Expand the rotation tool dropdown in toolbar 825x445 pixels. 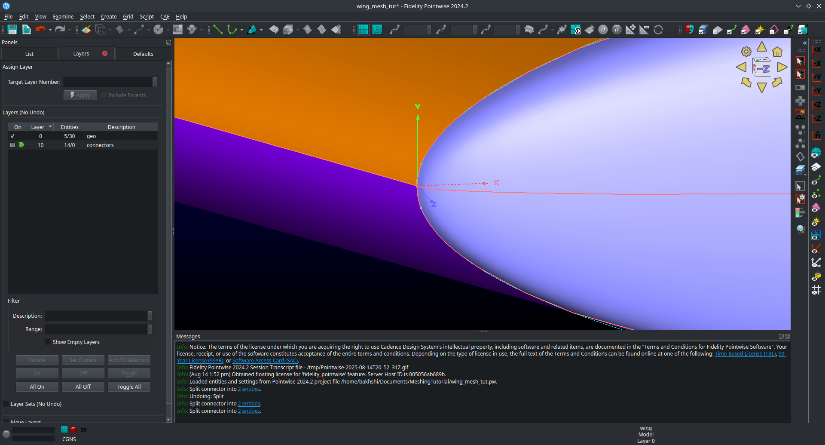coord(167,30)
